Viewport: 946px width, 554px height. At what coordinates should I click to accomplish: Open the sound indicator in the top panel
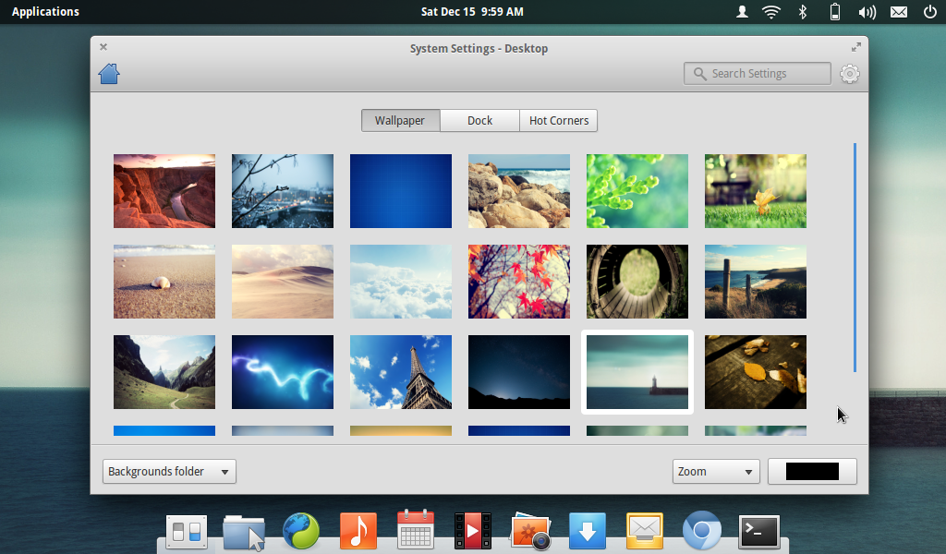[865, 12]
